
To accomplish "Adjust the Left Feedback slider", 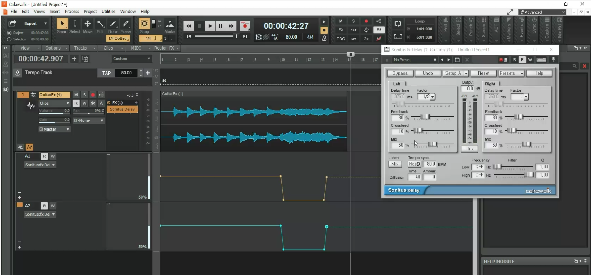I will [x=432, y=117].
